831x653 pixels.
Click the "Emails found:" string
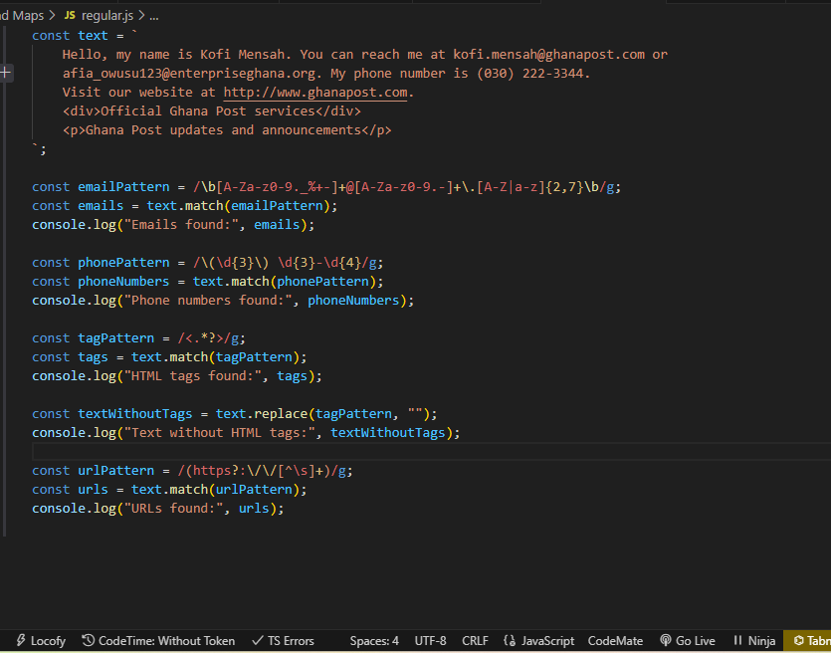[181, 225]
